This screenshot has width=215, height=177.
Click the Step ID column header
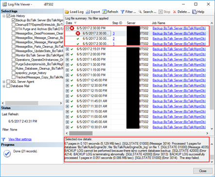(118, 23)
